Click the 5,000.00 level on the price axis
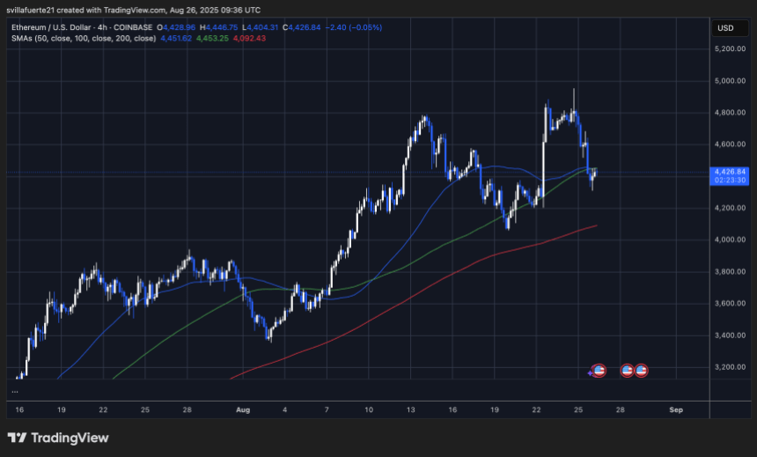 [x=730, y=81]
